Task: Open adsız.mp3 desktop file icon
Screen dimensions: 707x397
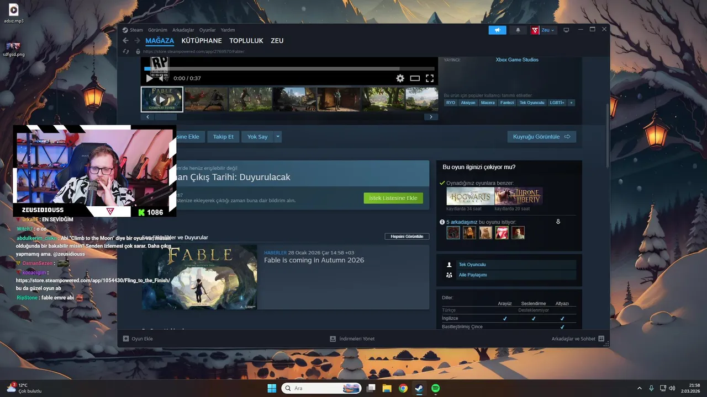Action: tap(13, 13)
